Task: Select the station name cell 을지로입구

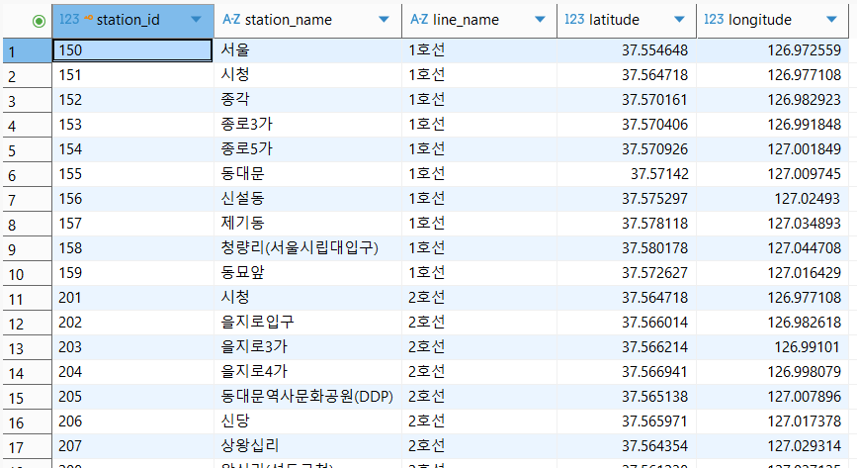Action: coord(307,323)
